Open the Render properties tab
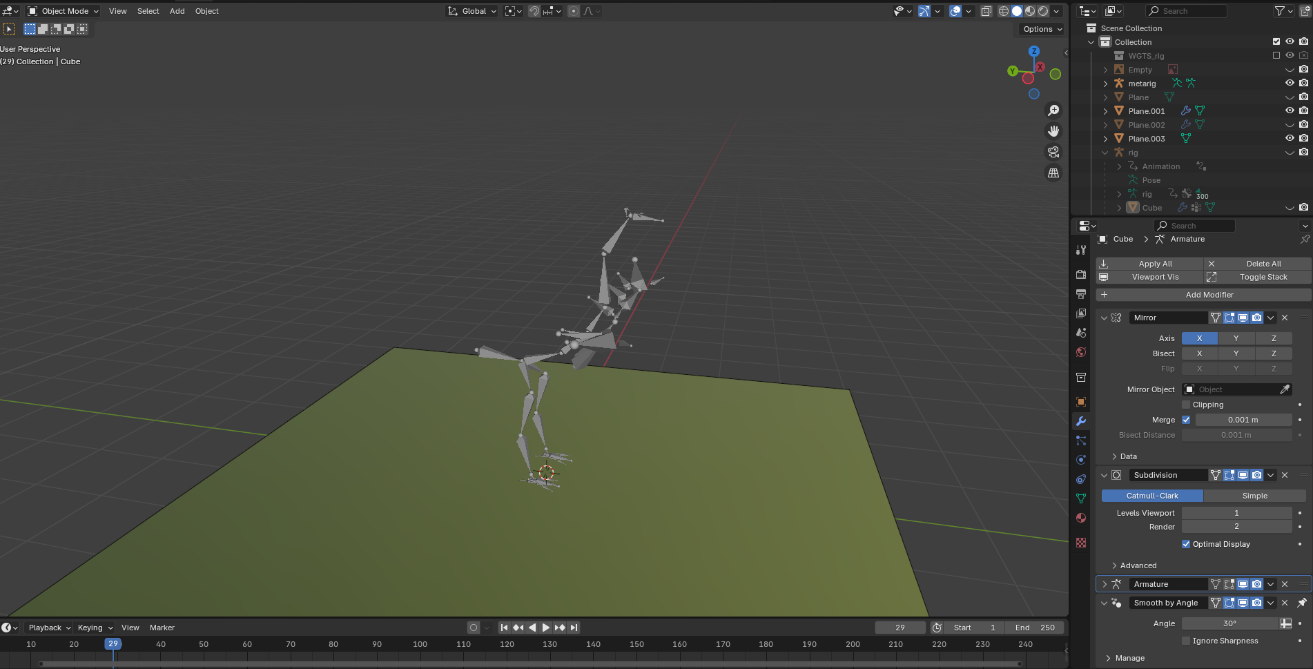1313x669 pixels. coord(1081,275)
